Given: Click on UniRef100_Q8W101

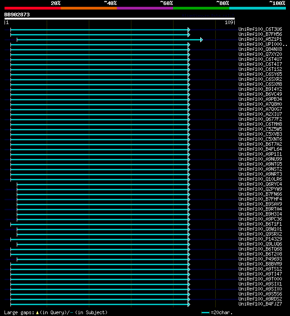Looking at the screenshot, I should 260,229.
